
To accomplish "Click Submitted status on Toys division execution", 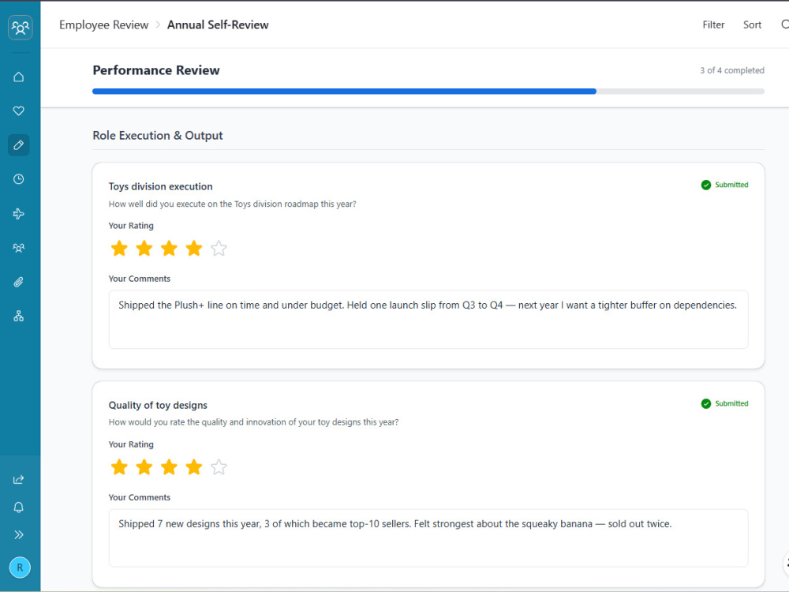I will point(724,185).
